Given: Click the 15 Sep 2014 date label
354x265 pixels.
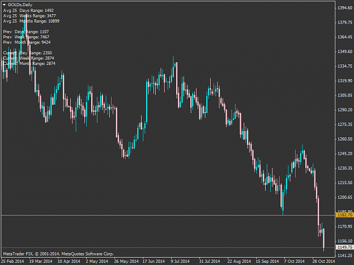Looking at the screenshot, I should (267, 262).
